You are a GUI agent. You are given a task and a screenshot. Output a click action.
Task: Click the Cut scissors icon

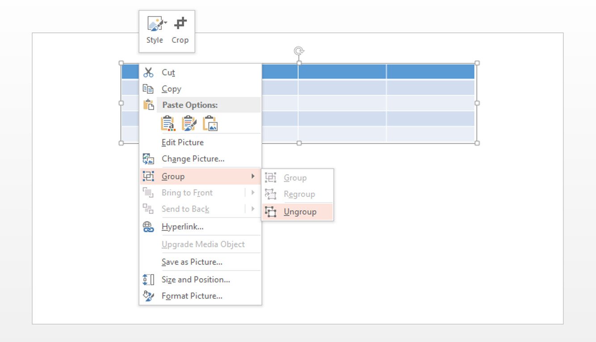point(148,72)
